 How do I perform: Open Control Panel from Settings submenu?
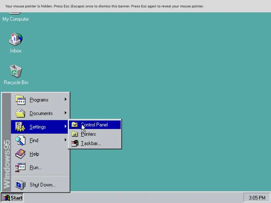point(95,125)
